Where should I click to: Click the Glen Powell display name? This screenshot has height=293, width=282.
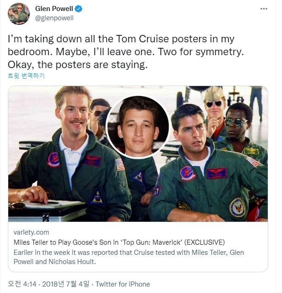point(55,9)
